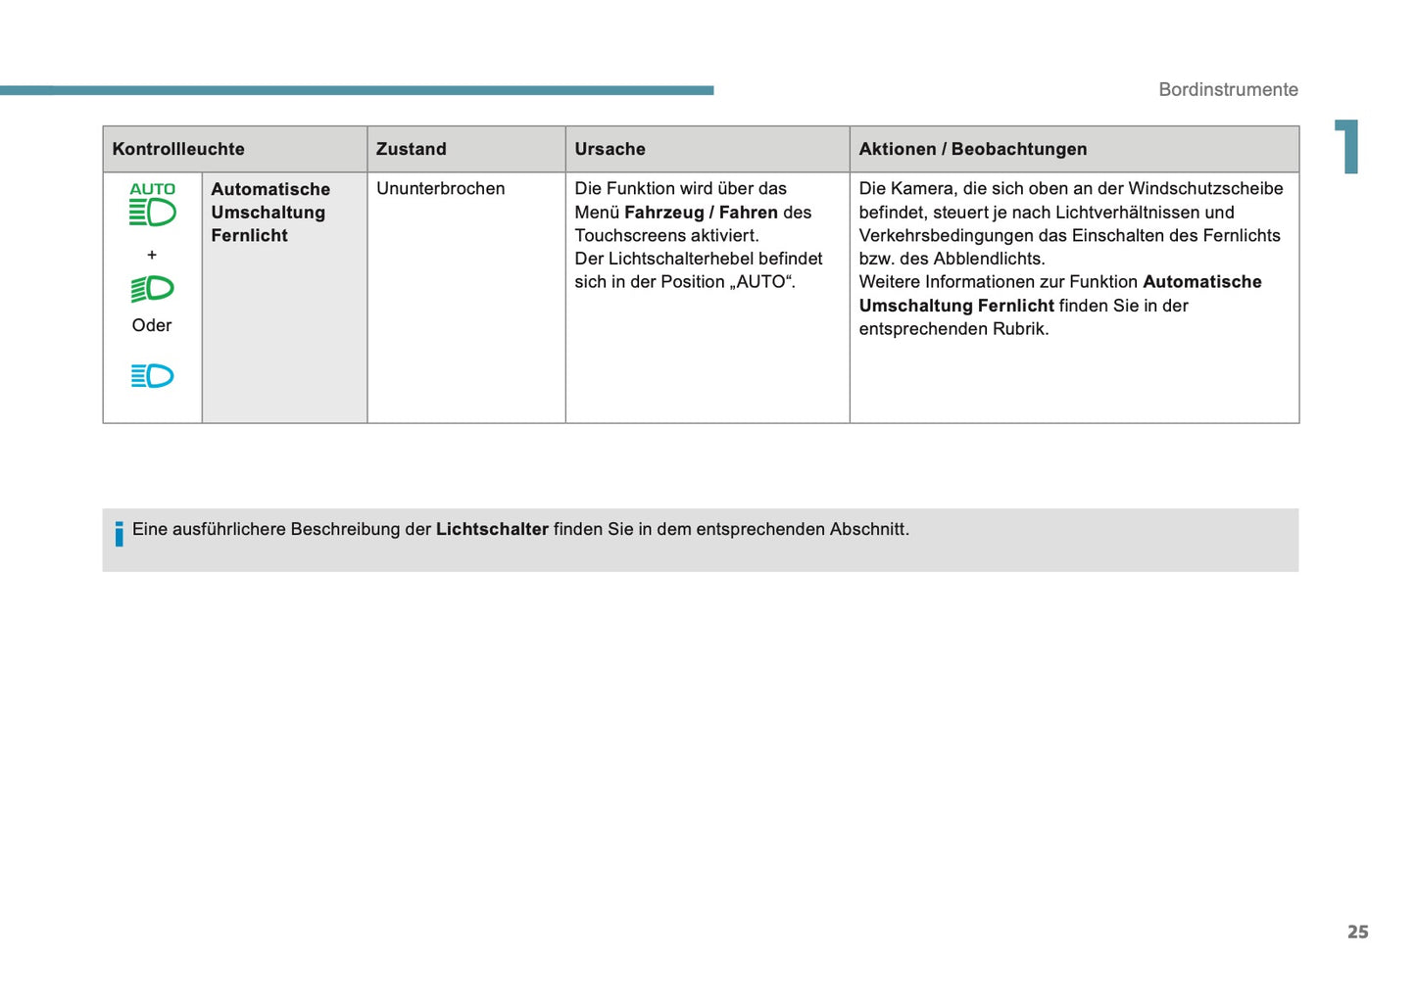The width and height of the screenshot is (1416, 1004).
Task: Click "bzw. des Abblendlichts." line
Action: tap(952, 259)
